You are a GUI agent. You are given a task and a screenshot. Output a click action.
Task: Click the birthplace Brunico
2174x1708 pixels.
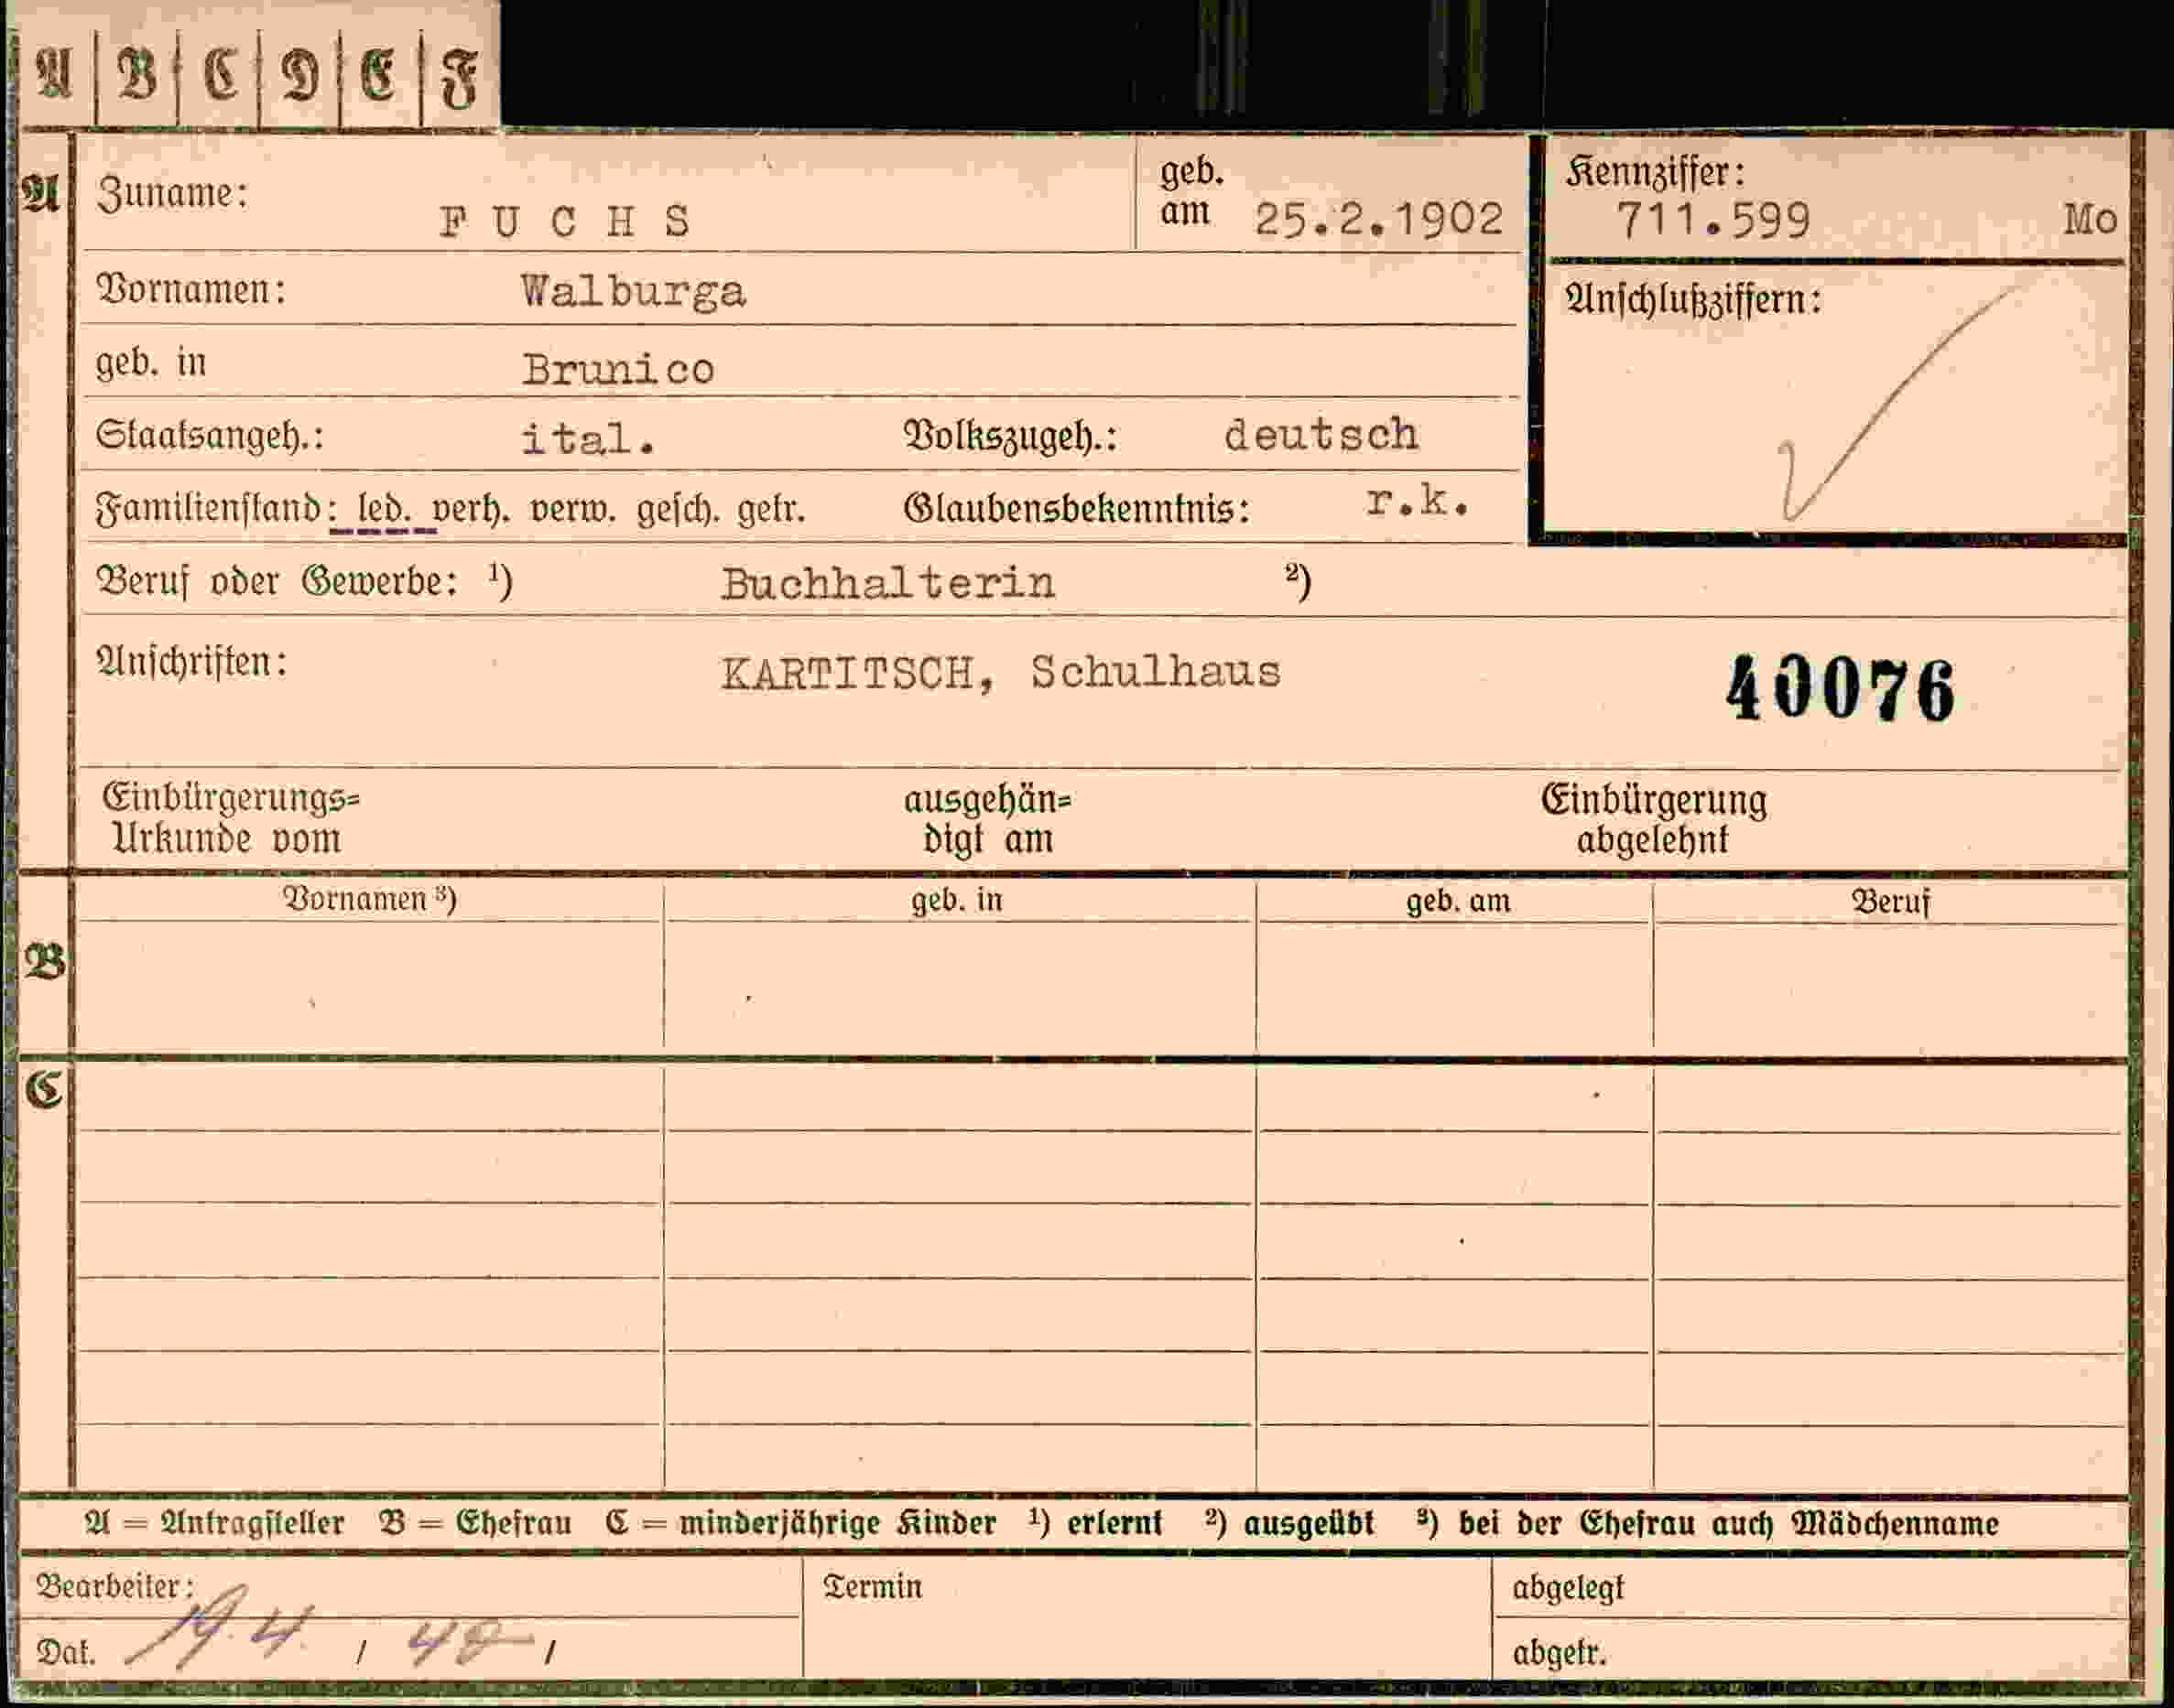pos(618,369)
